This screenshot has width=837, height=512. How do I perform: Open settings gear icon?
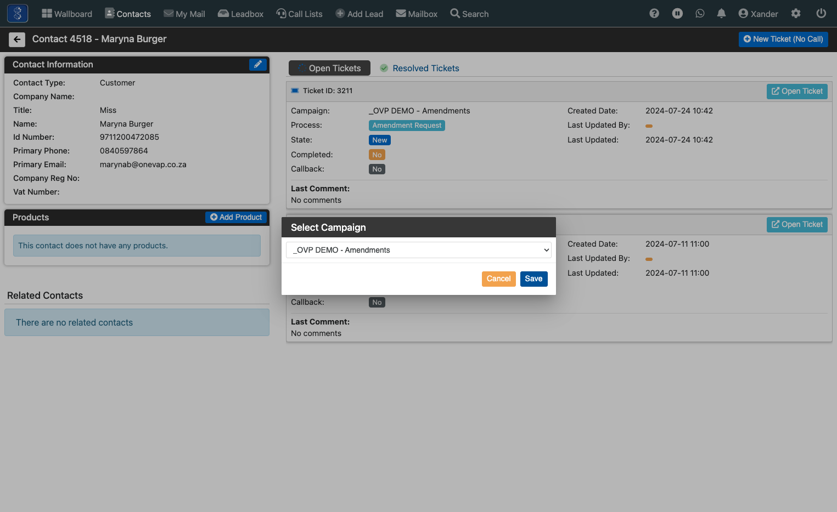pos(796,14)
